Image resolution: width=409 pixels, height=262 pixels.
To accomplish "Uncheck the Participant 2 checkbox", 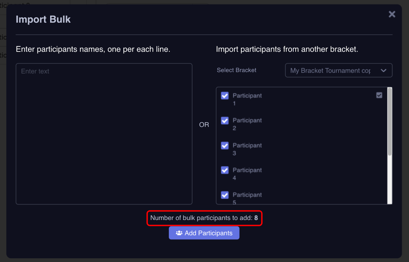I will tap(225, 121).
